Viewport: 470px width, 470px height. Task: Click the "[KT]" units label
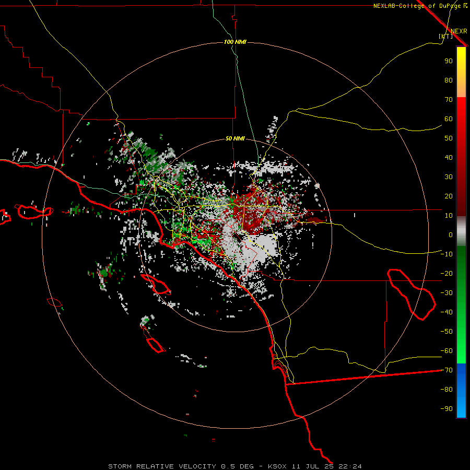tap(446, 36)
